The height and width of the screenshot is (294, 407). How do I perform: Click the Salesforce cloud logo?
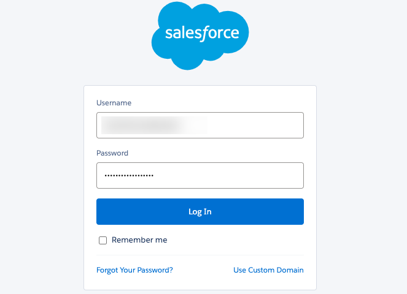[x=200, y=36]
